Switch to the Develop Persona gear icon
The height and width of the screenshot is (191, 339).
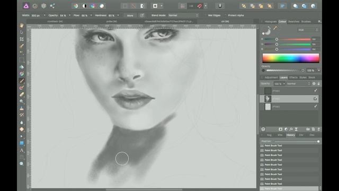pos(43,6)
